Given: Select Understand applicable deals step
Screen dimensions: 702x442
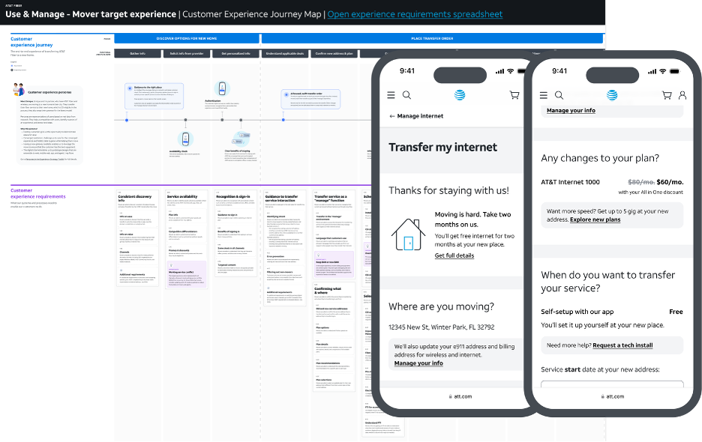Looking at the screenshot, I should (x=285, y=53).
